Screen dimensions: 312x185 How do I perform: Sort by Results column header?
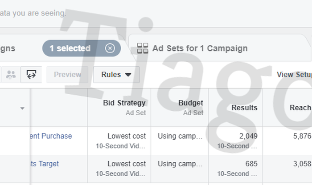pos(244,108)
